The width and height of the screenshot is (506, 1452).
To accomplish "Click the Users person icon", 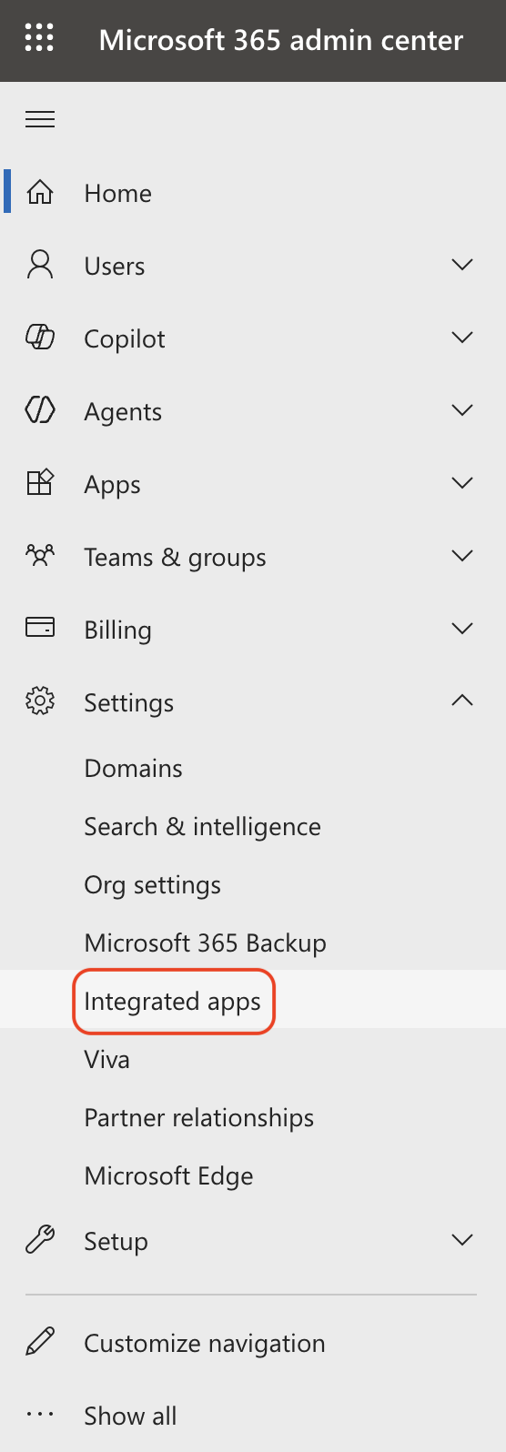I will tap(40, 266).
